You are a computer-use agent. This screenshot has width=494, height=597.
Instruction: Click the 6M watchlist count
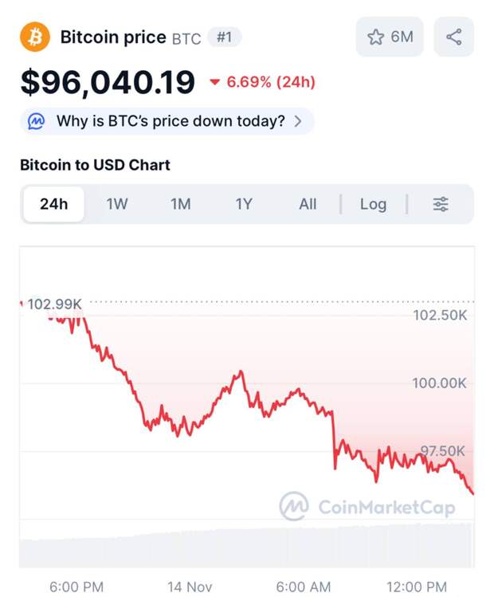[x=402, y=37]
